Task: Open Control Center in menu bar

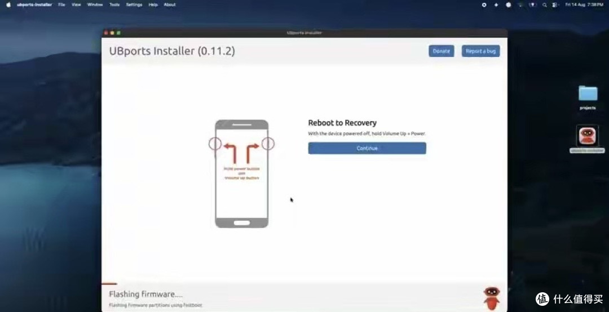Action: pos(555,5)
